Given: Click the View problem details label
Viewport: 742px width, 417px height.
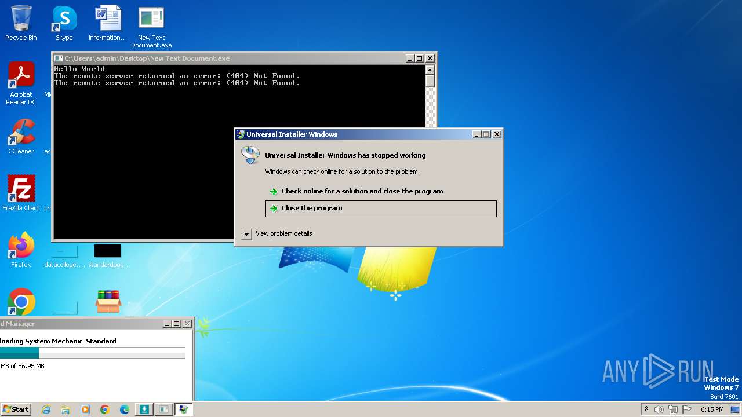Looking at the screenshot, I should [x=284, y=233].
